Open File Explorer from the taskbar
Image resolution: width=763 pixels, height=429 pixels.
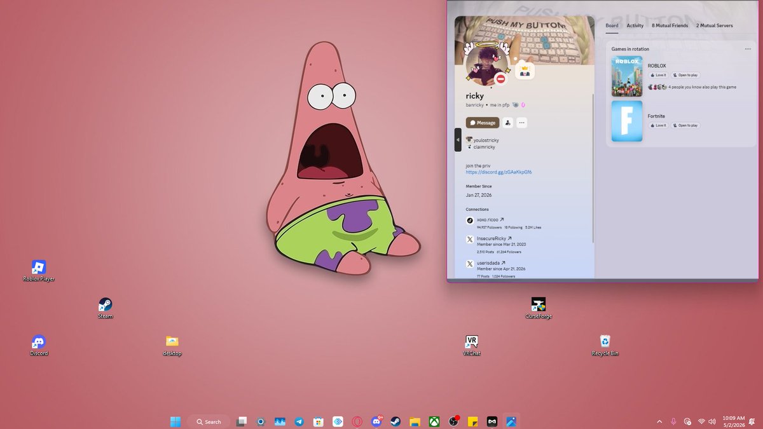[415, 421]
